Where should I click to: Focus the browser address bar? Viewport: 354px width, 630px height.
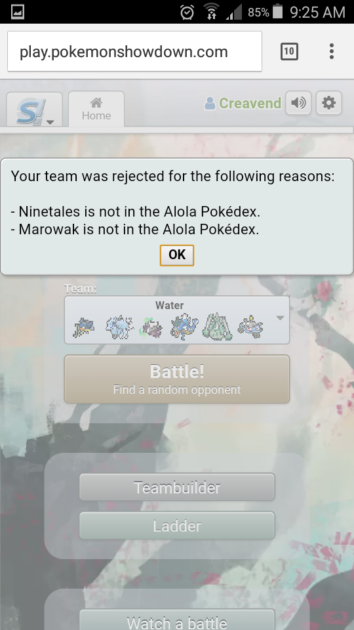(134, 51)
